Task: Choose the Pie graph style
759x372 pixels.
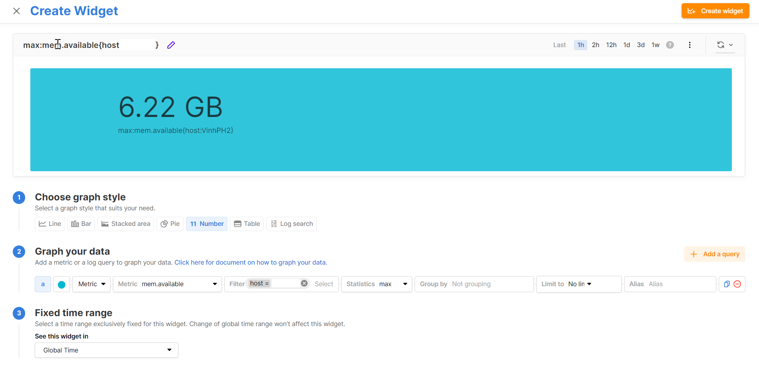Action: click(170, 224)
